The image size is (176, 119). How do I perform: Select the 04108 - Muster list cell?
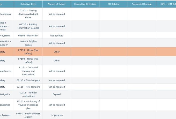tap(28, 35)
